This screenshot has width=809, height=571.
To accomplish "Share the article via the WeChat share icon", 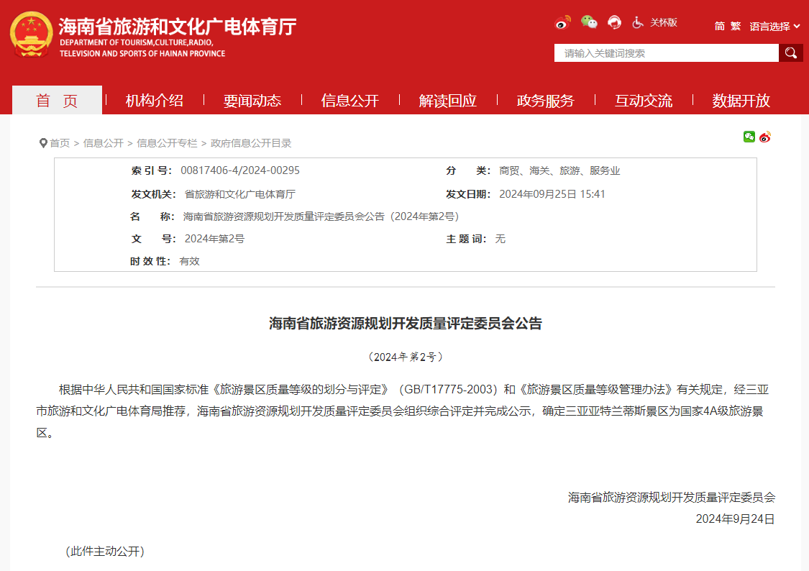I will [x=749, y=137].
